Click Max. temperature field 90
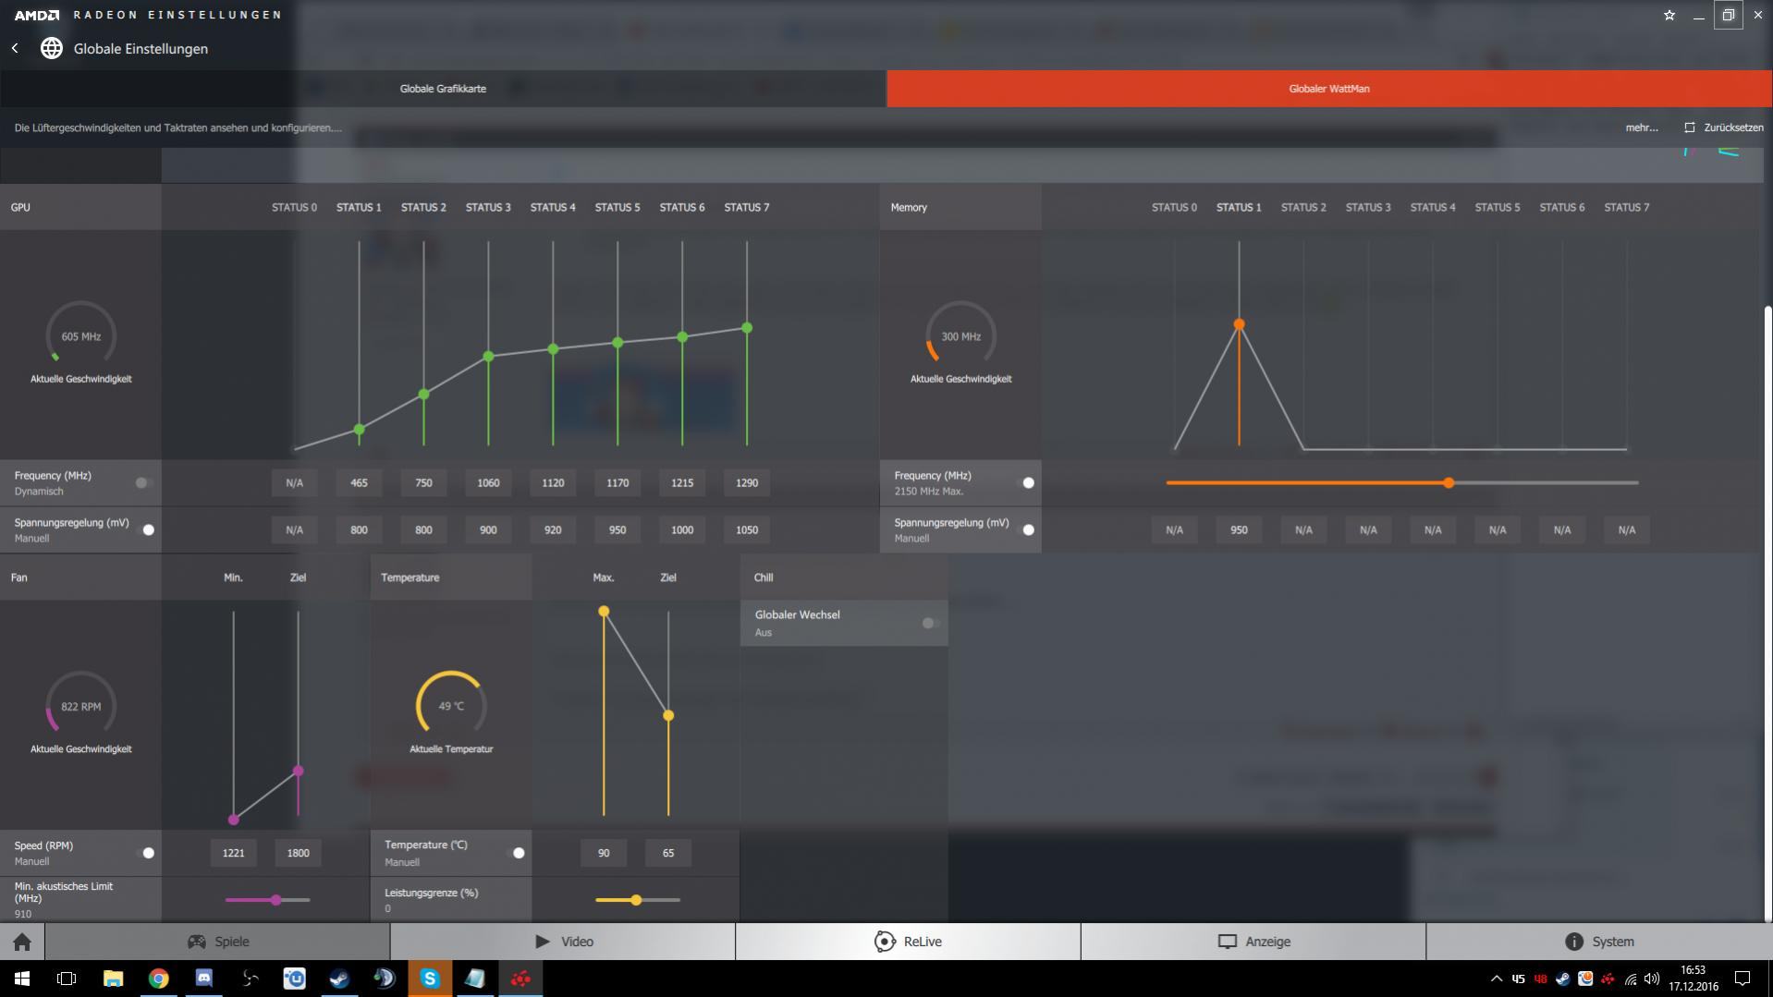Screen dimensions: 1773x997 pyautogui.click(x=604, y=853)
